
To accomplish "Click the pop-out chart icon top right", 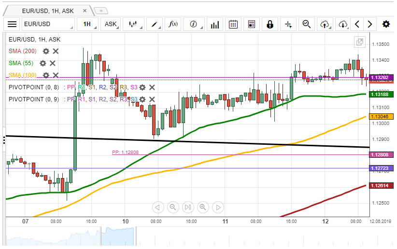I will pos(359,42).
